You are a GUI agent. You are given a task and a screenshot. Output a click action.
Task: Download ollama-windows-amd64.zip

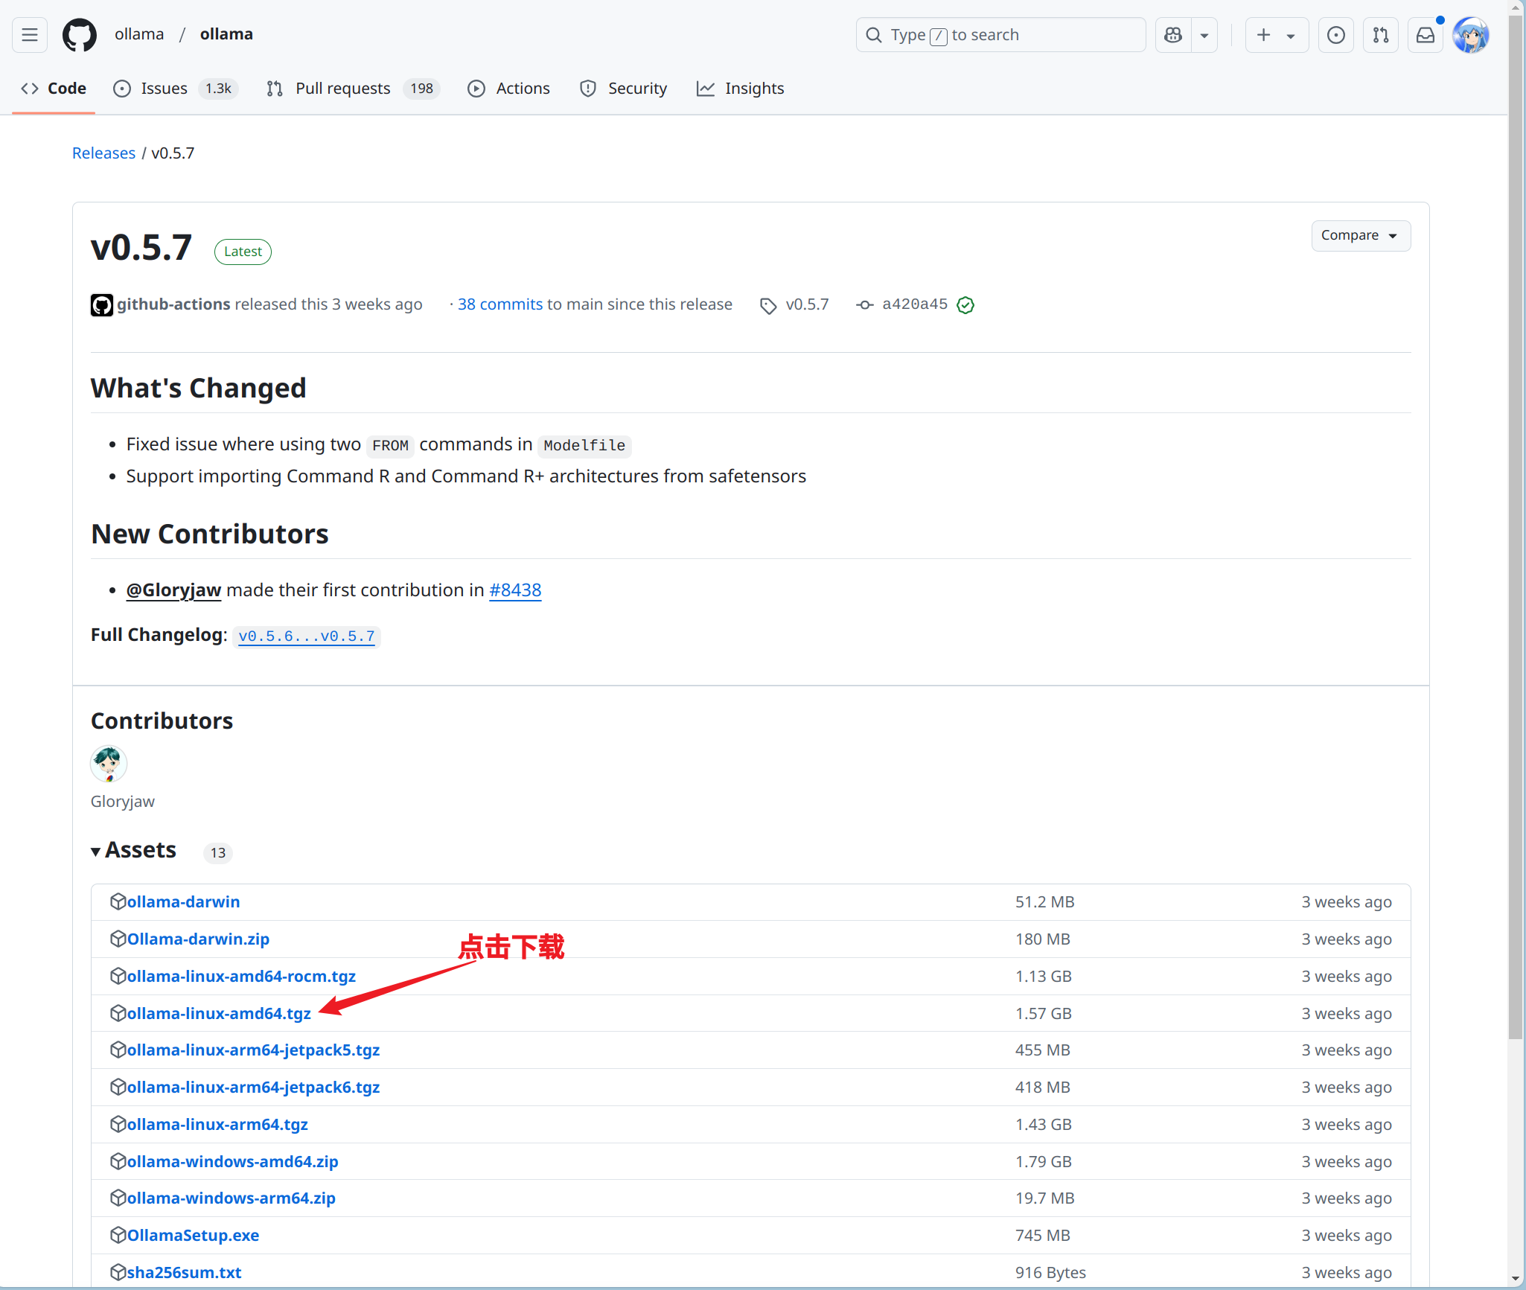[232, 1162]
